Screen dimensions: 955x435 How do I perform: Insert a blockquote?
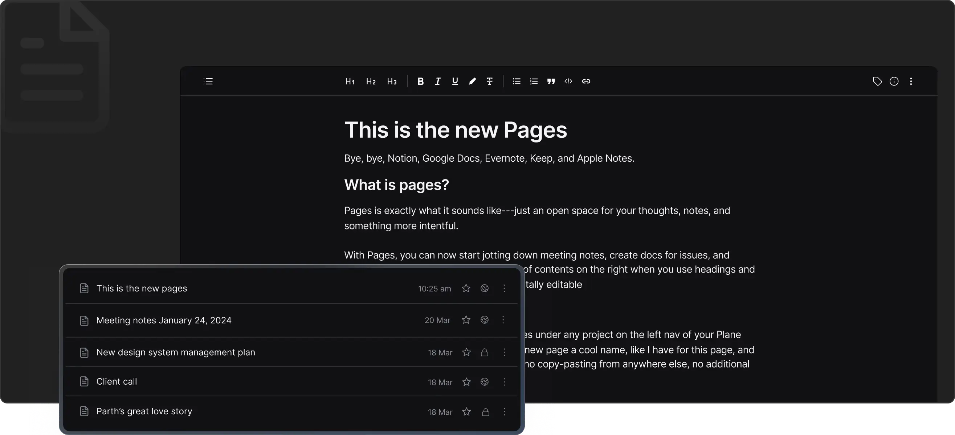click(x=551, y=82)
